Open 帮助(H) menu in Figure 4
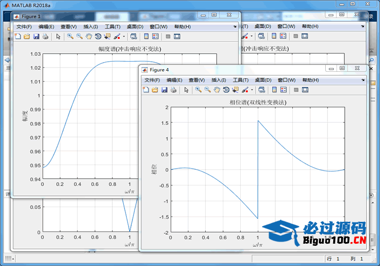This screenshot has width=380, height=266. coord(311,80)
